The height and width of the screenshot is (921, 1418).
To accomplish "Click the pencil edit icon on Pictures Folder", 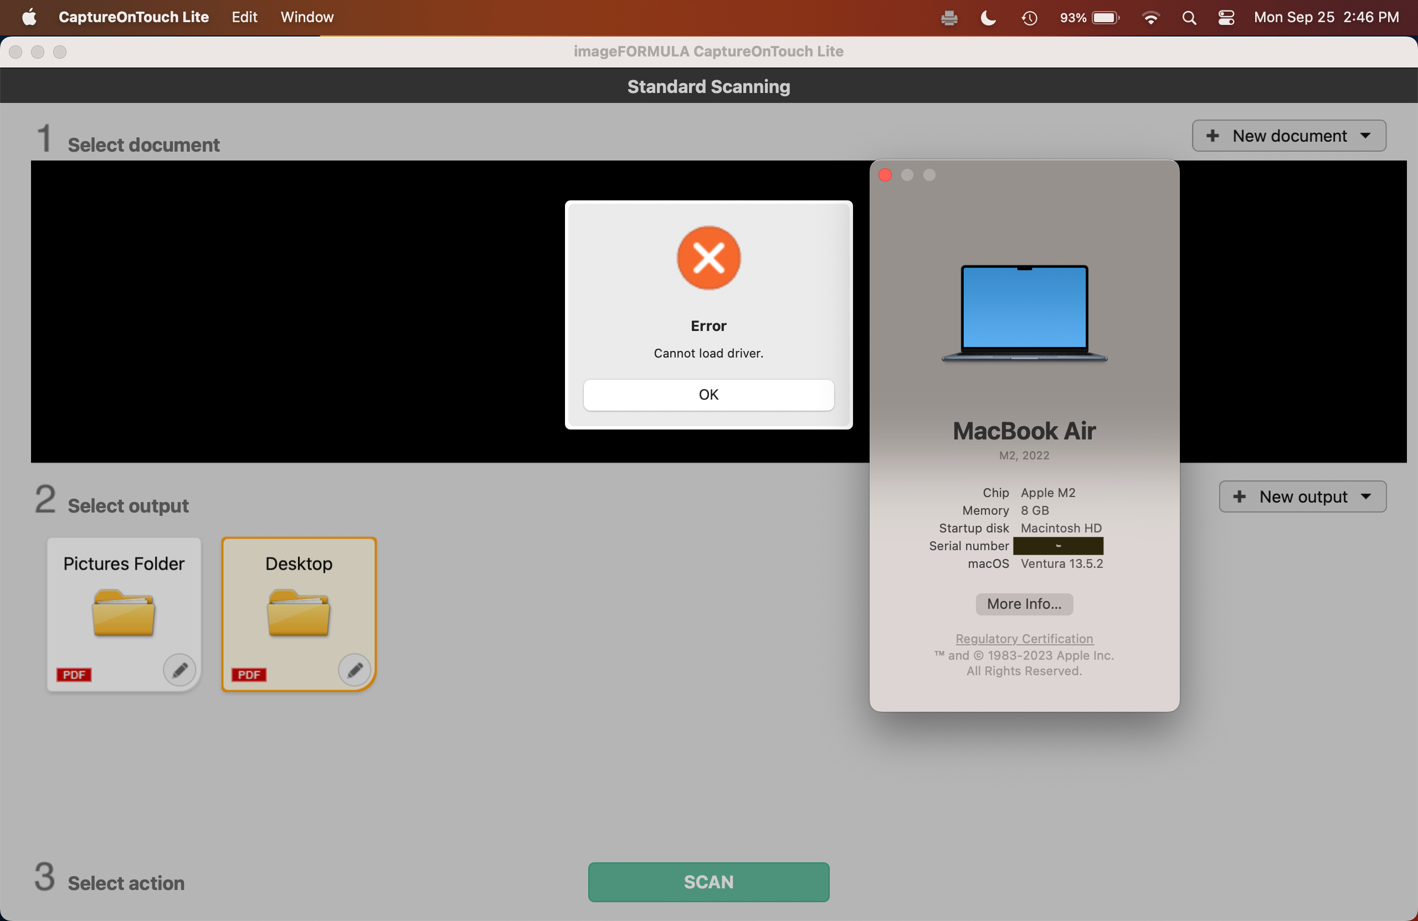I will [179, 670].
